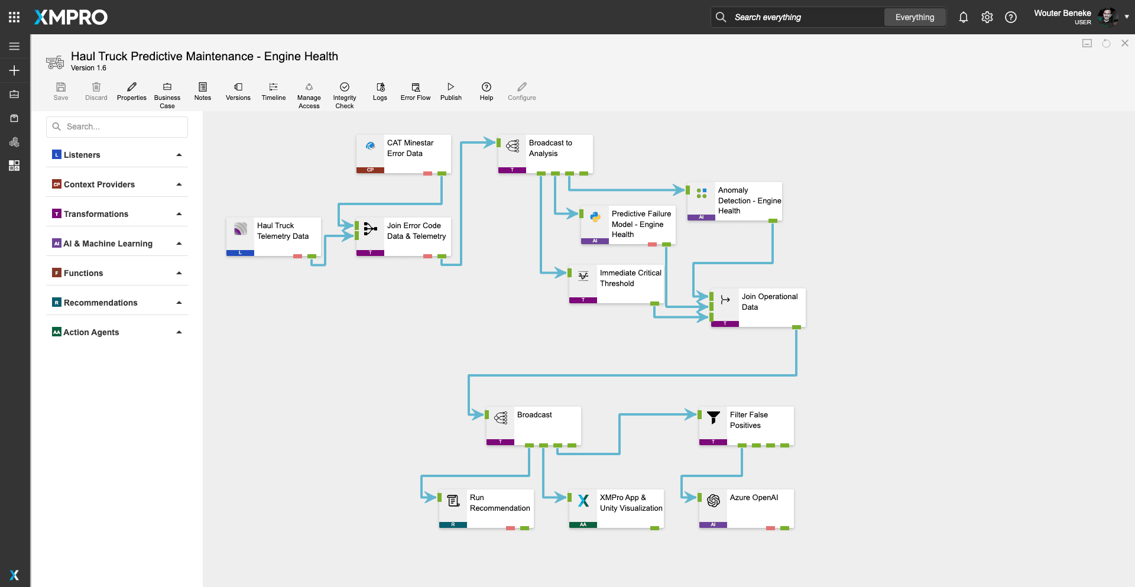Publish the data stream

point(450,87)
